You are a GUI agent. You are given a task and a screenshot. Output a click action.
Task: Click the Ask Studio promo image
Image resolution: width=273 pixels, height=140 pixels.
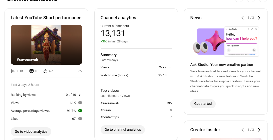[226, 42]
